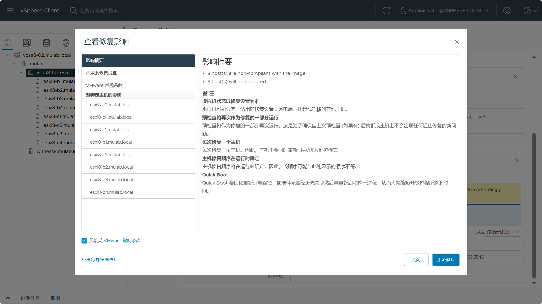
Task: Select the vsan8-hci-esa cluster
Action: (52, 73)
